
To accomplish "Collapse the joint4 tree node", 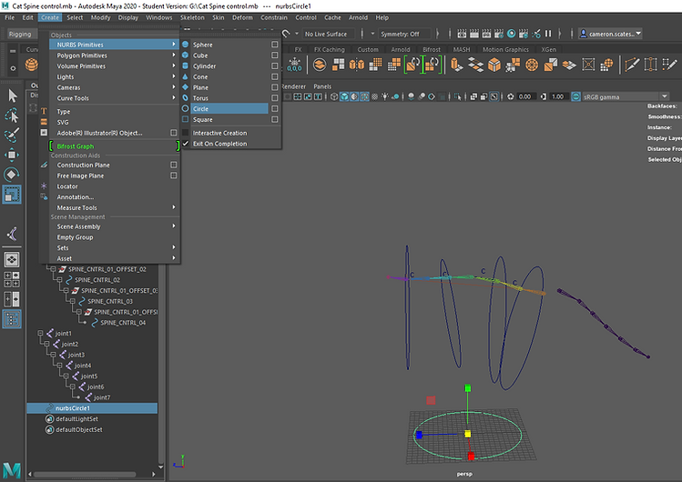I will (x=60, y=366).
